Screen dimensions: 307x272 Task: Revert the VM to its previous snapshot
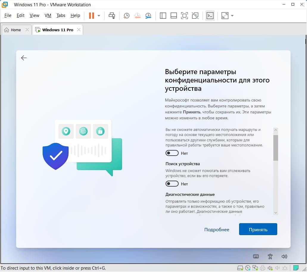(x=138, y=16)
